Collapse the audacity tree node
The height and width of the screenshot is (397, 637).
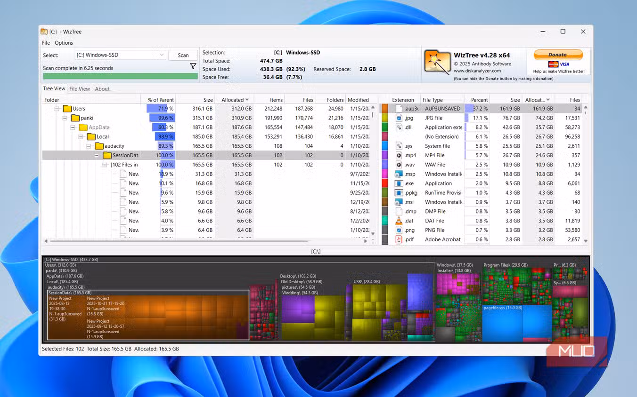tap(89, 146)
